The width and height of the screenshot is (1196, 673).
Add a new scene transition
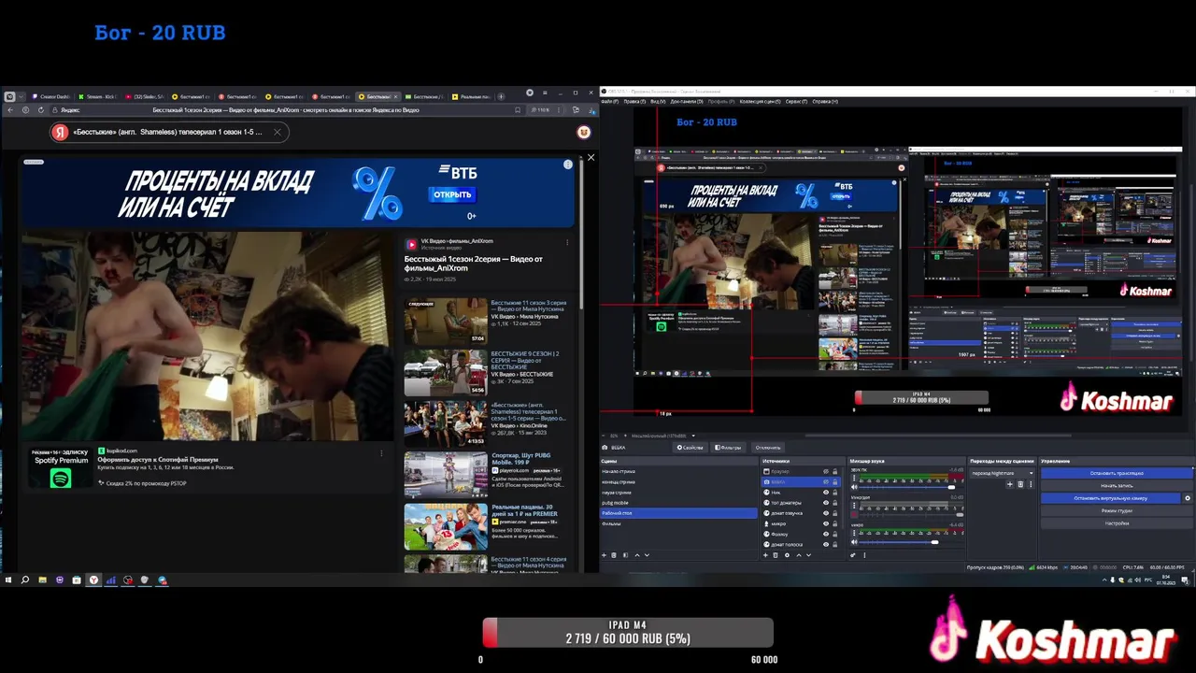[x=1009, y=484]
